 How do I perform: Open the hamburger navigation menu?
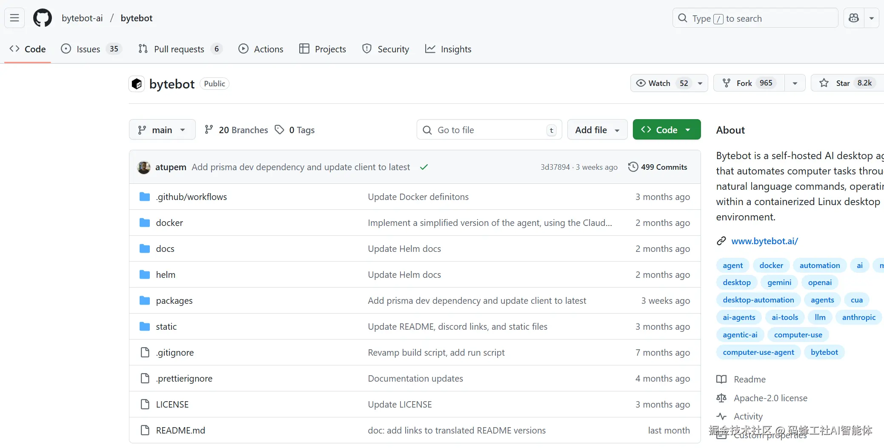14,18
